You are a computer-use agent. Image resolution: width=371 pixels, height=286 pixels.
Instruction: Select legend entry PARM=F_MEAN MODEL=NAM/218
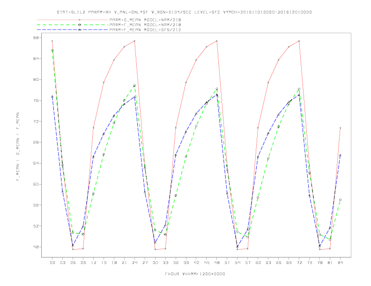tap(145, 25)
